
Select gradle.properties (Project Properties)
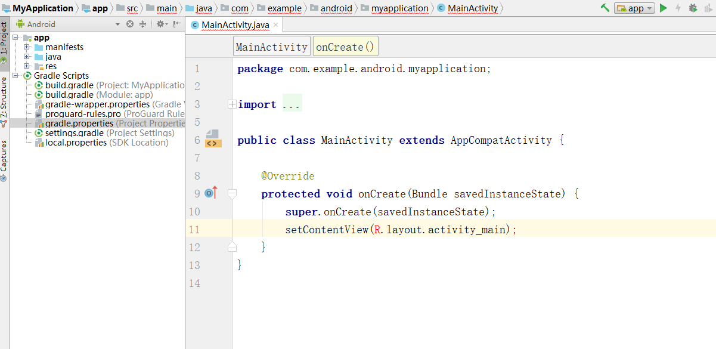(109, 123)
